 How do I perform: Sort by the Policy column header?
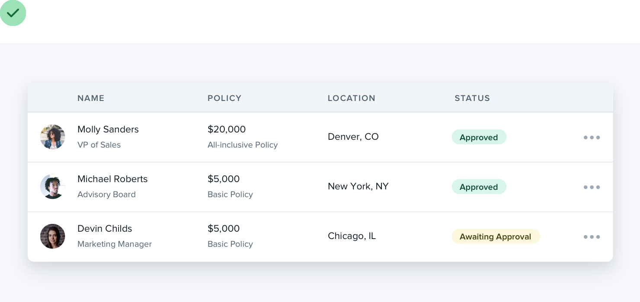coord(224,98)
